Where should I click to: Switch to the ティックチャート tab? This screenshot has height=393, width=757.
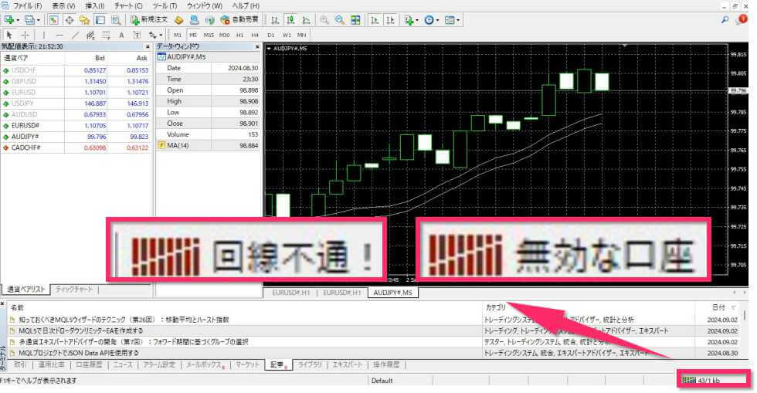74,290
